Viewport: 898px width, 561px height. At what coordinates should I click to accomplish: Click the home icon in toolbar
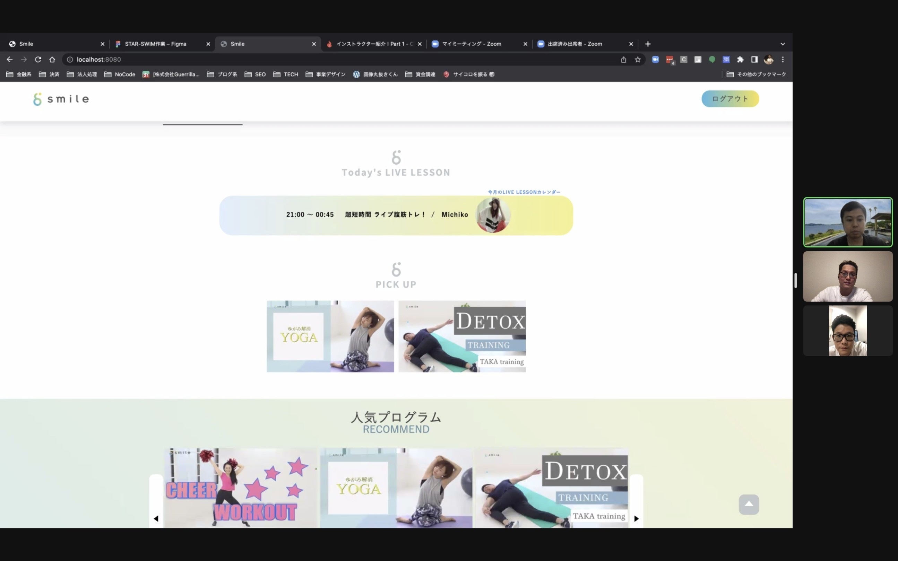click(52, 59)
